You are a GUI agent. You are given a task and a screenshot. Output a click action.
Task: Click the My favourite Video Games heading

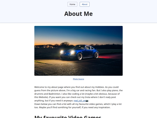point(68,117)
